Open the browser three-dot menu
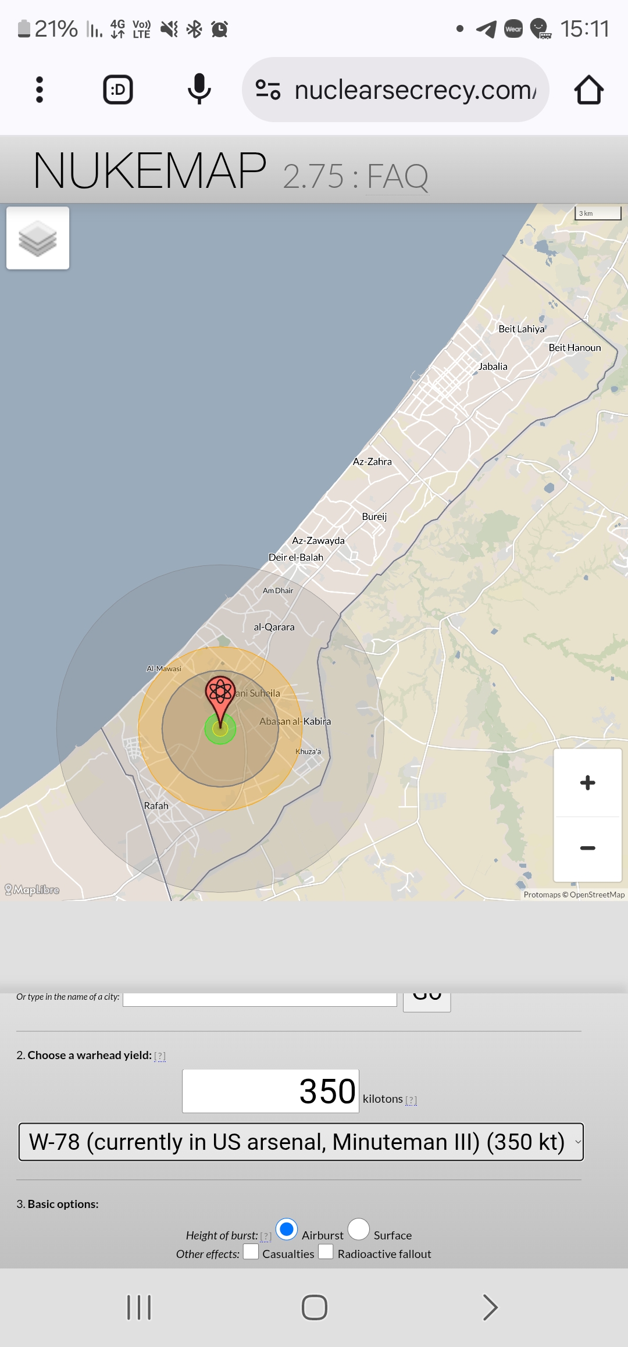 [x=40, y=90]
